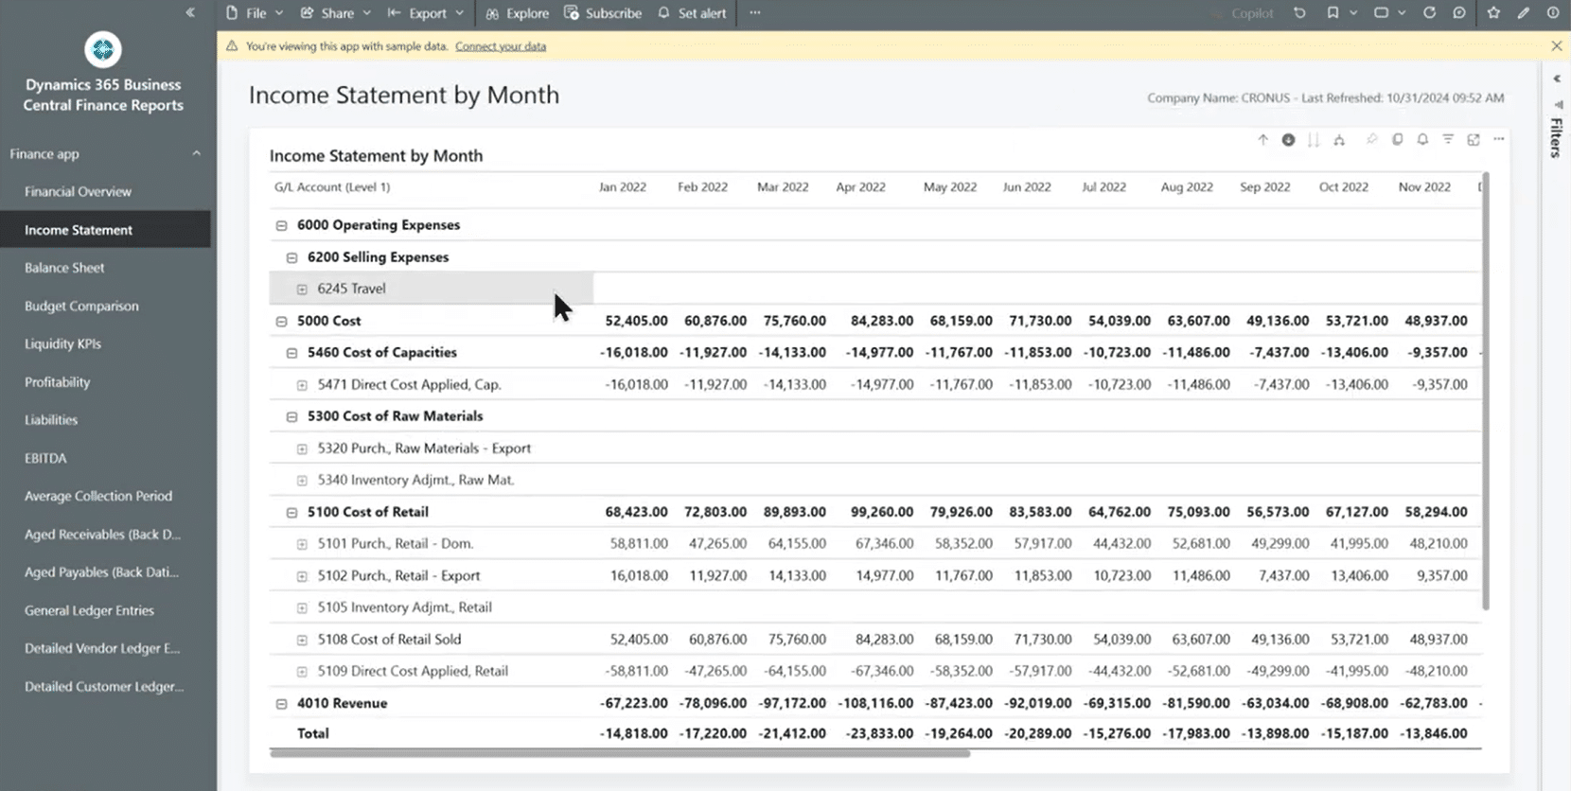Viewport: 1571px width, 791px height.
Task: Open the File dropdown menu
Action: point(255,13)
